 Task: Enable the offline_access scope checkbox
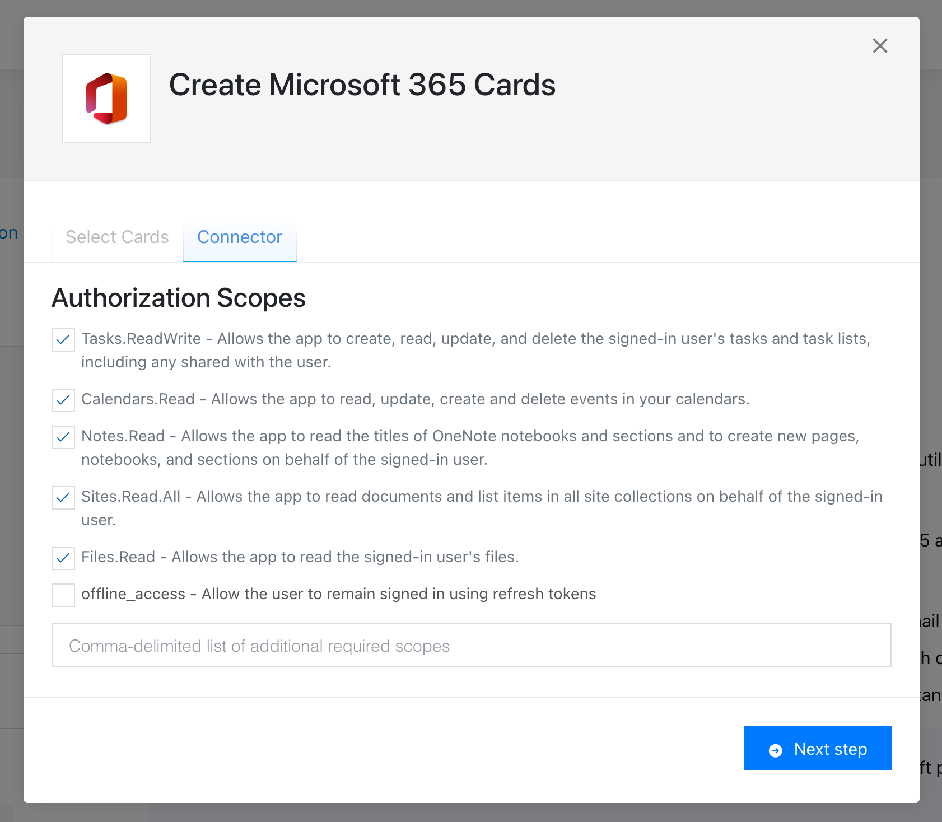63,595
